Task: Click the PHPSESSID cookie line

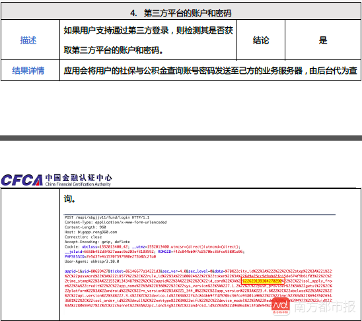Action: coord(110,256)
